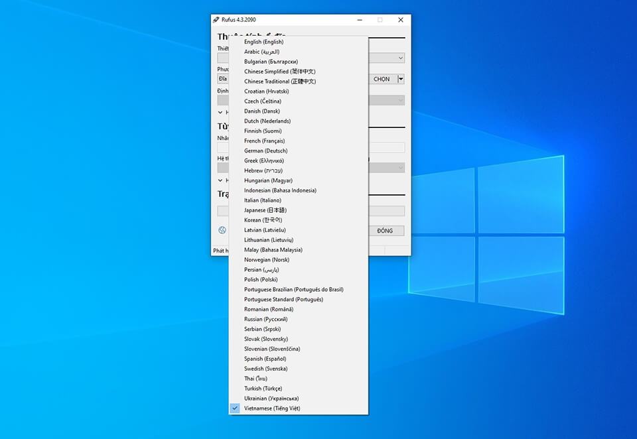The image size is (637, 439).
Task: Pick German (Deutsch) in the menu
Action: tap(265, 151)
